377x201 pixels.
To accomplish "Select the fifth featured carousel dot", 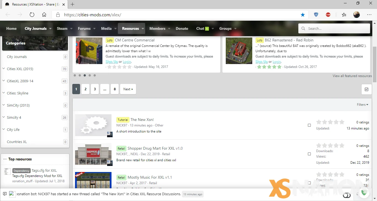I will pos(95,75).
